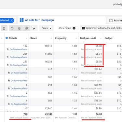Click On-Facebook leads link under 157 results
Viewport: 122px width, 122px height.
pyautogui.click(x=19, y=49)
